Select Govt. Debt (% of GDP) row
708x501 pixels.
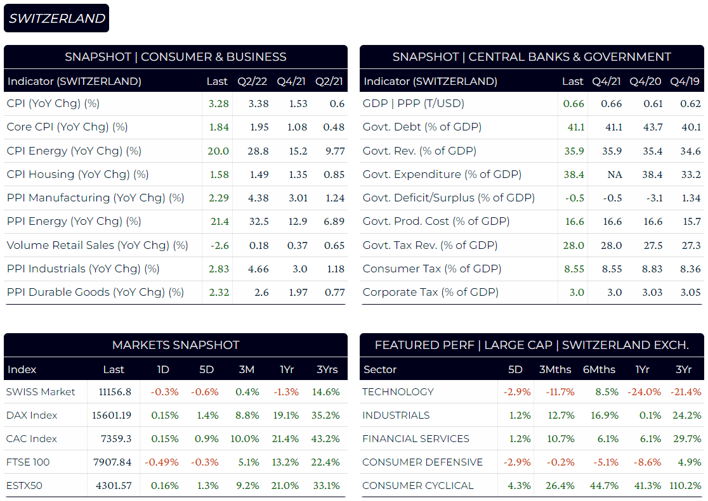tap(532, 127)
